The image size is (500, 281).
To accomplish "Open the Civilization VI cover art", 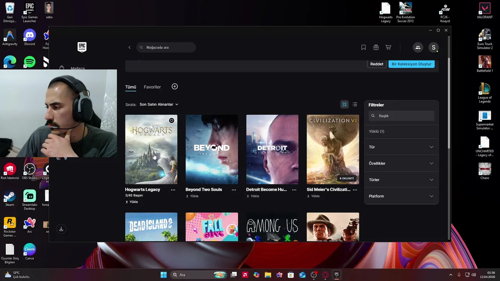I will click(x=333, y=149).
